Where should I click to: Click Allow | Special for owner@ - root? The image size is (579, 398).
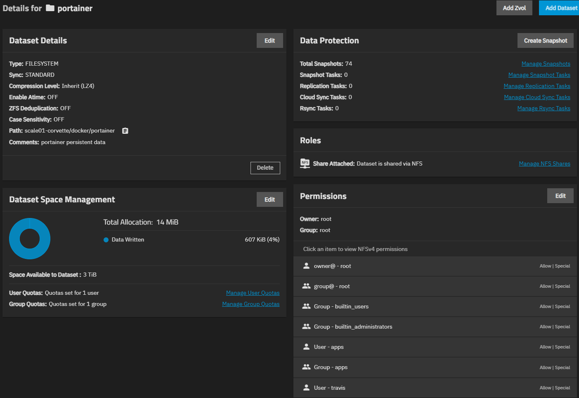[555, 266]
